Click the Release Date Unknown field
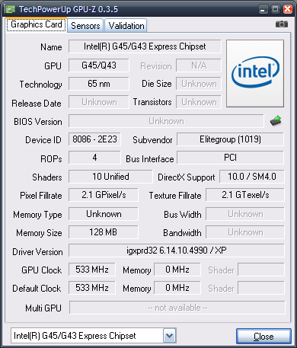Image resolution: width=297 pixels, height=348 pixels. pos(99,102)
